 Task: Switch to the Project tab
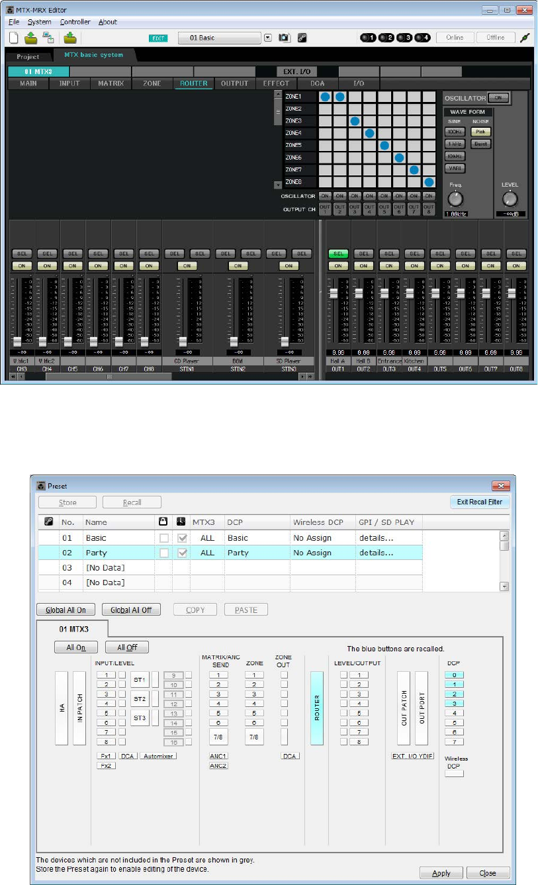(x=28, y=57)
